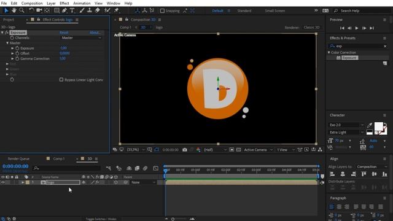Select the Rectangle shape tool
This screenshot has width=393, height=221.
point(56,10)
